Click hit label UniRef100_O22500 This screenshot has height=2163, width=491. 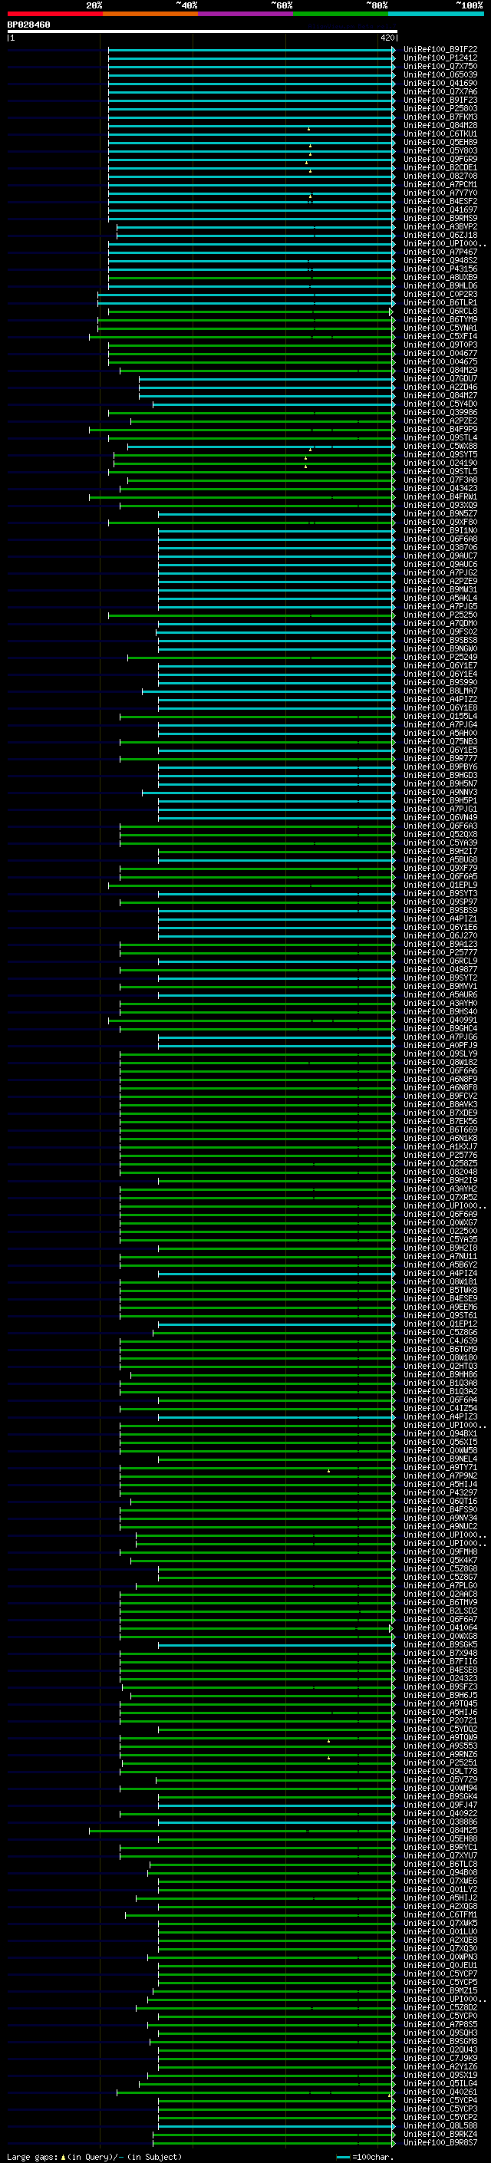coord(440,1231)
